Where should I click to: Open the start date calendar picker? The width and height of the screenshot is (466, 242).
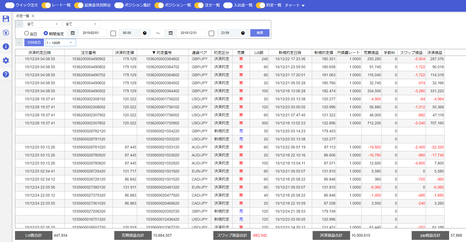[x=73, y=33]
